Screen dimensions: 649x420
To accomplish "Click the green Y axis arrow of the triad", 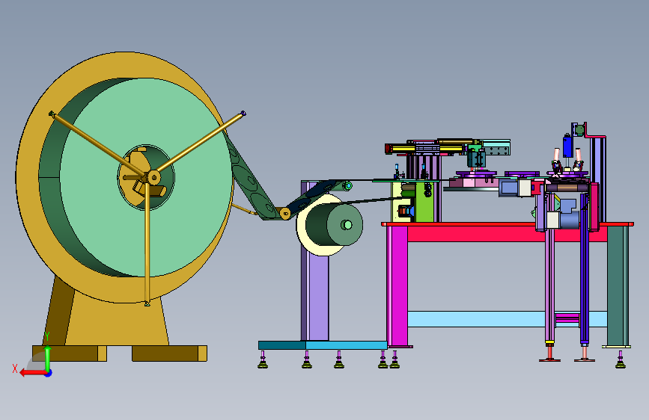I will click(48, 358).
